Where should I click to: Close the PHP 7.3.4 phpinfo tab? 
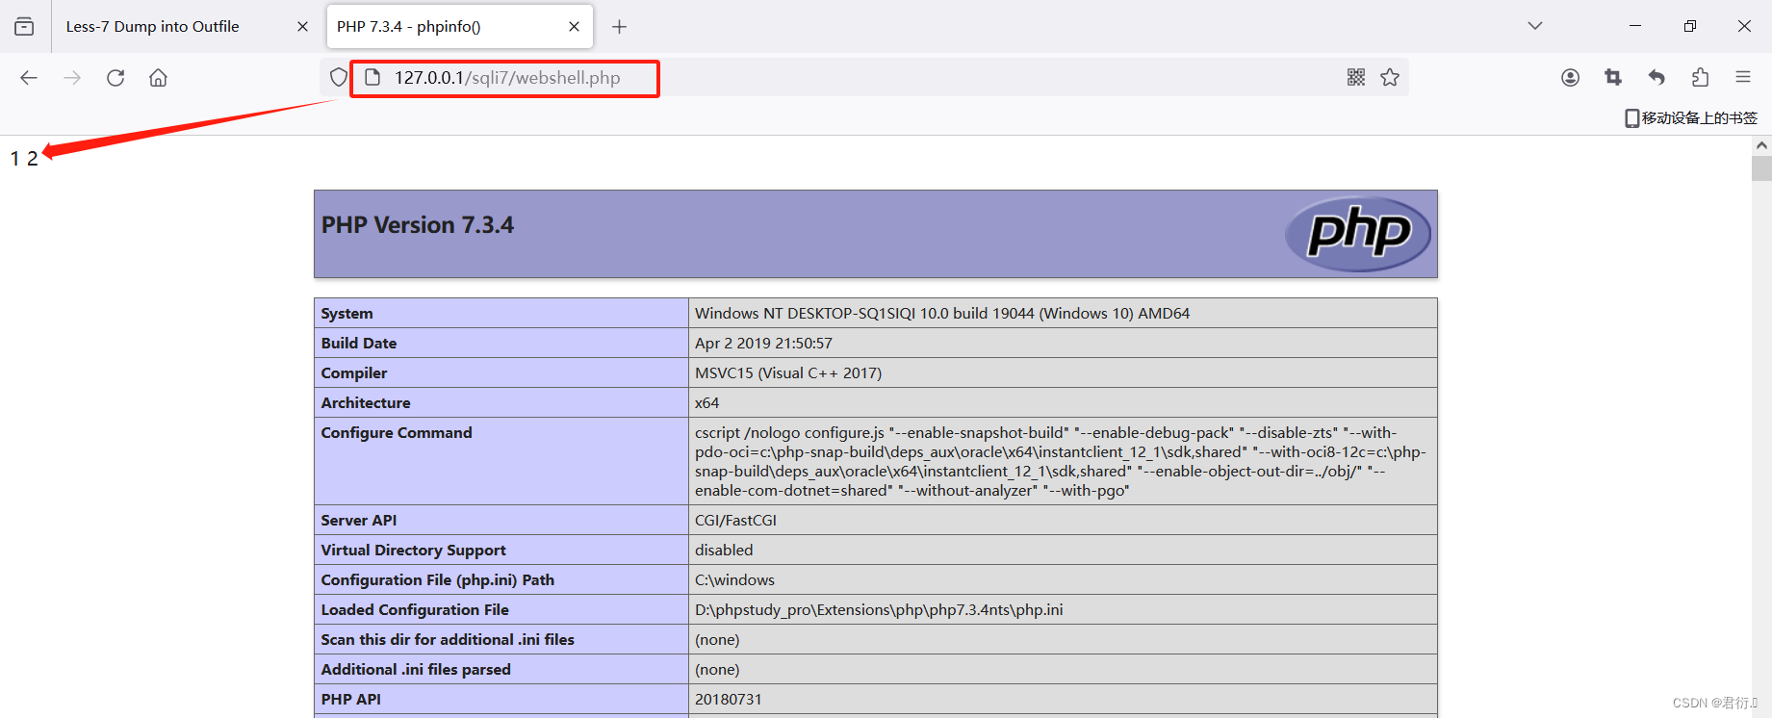(575, 27)
